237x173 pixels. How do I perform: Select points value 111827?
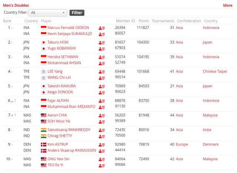point(143,28)
